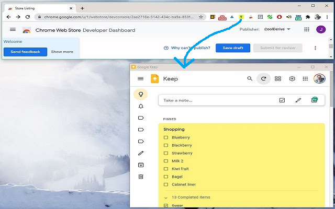Open Why can't I publish help link
335x209 pixels.
(x=187, y=48)
